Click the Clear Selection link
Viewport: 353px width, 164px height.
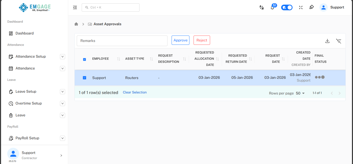tap(135, 92)
